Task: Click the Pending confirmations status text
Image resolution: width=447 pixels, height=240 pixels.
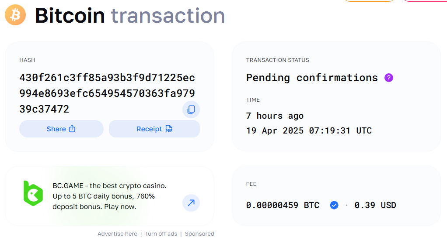Action: click(312, 78)
